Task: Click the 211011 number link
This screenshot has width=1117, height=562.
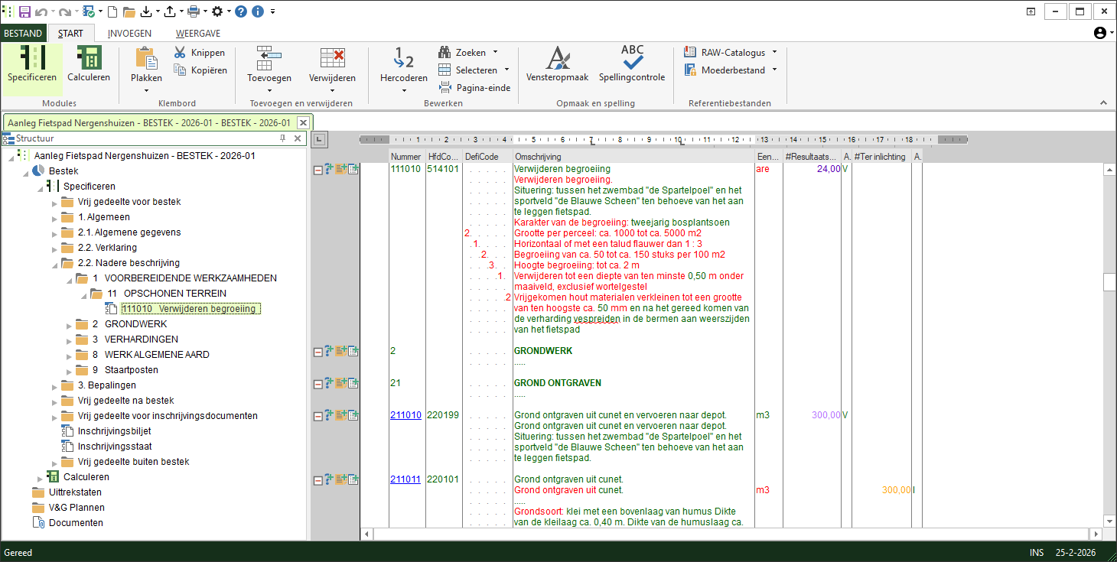Action: click(x=405, y=479)
